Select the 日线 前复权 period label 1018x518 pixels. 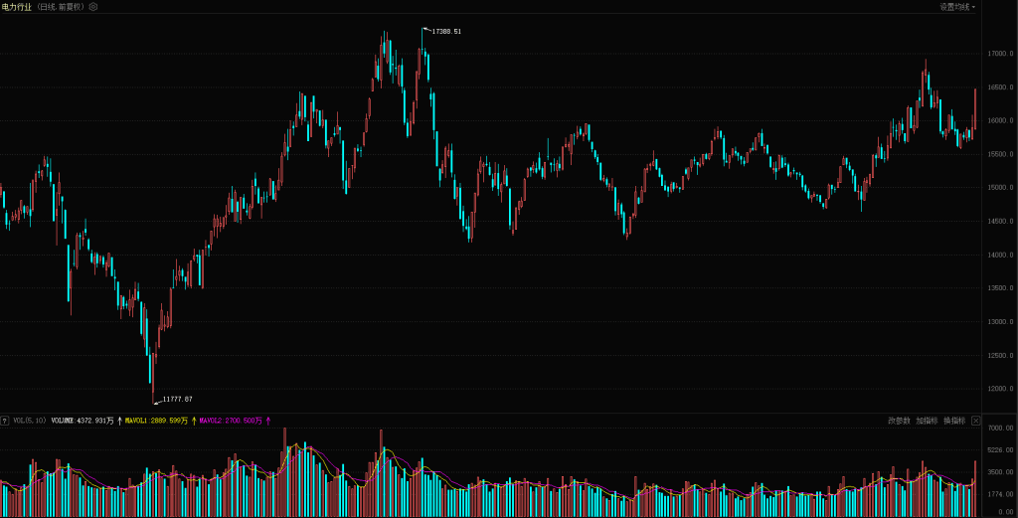(61, 7)
